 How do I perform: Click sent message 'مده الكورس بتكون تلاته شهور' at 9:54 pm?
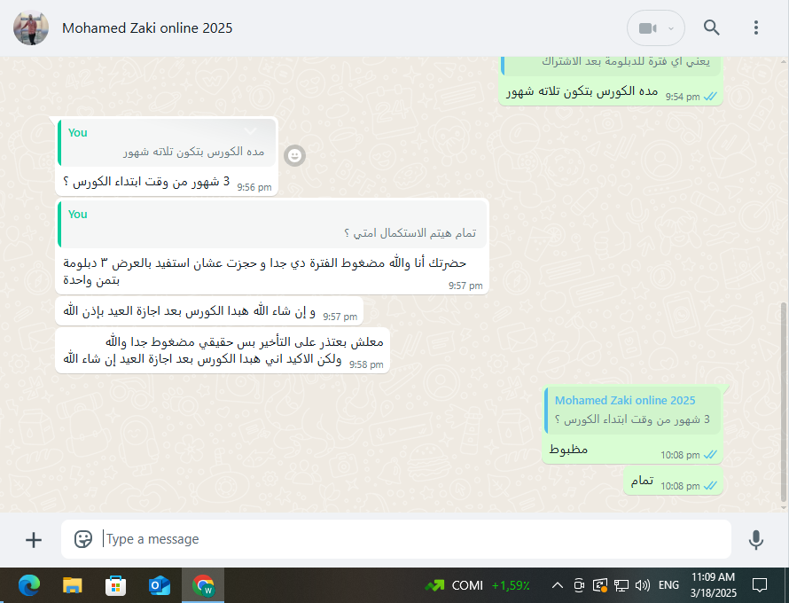pyautogui.click(x=582, y=91)
